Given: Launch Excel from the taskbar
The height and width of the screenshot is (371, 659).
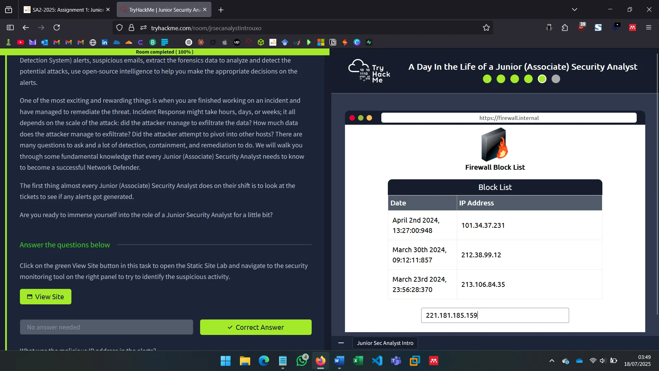Looking at the screenshot, I should coord(358,361).
